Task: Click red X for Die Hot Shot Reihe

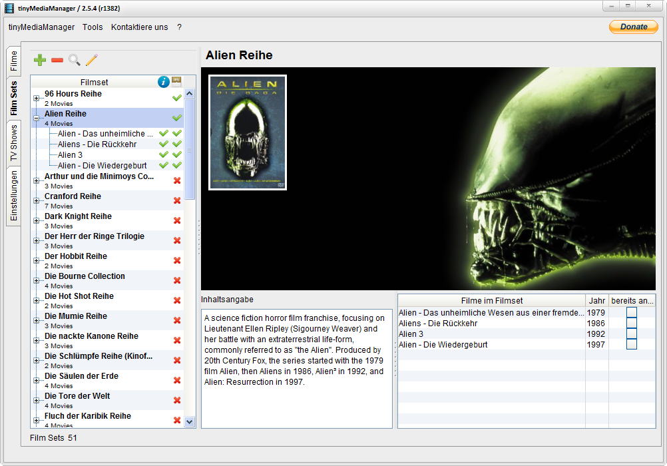Action: click(177, 300)
